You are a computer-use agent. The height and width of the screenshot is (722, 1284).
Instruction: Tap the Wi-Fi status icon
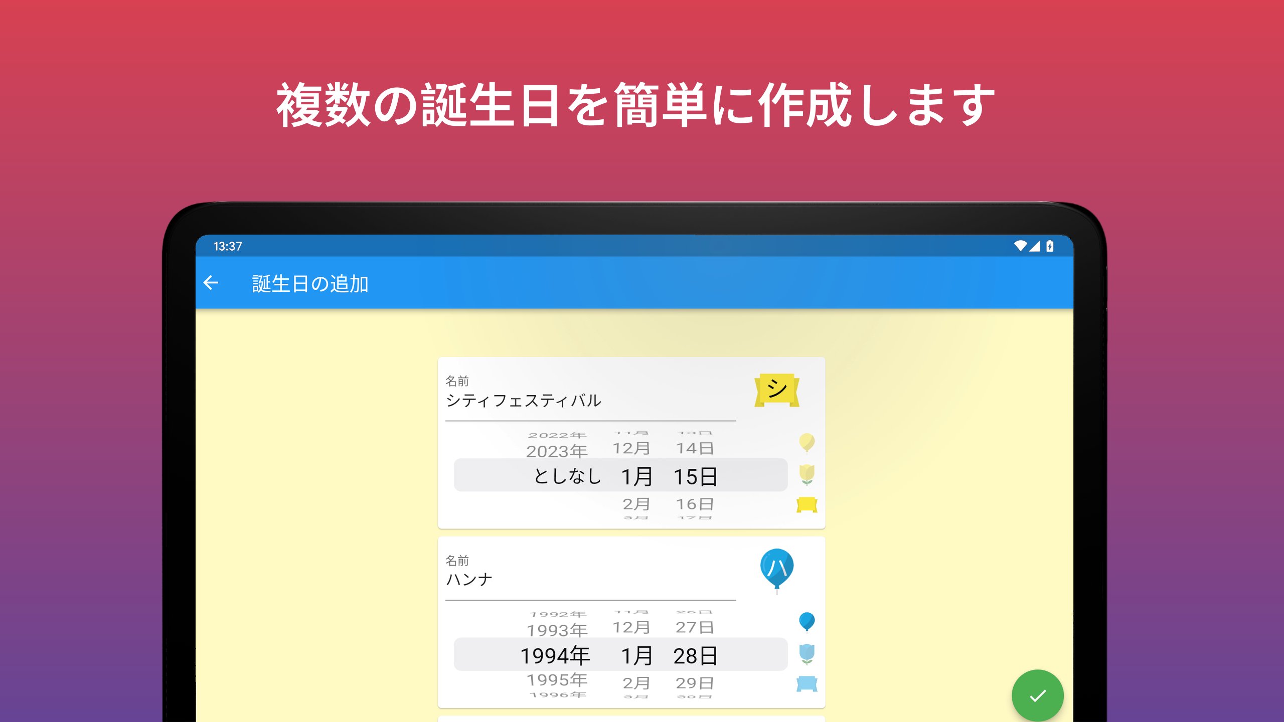point(1020,246)
